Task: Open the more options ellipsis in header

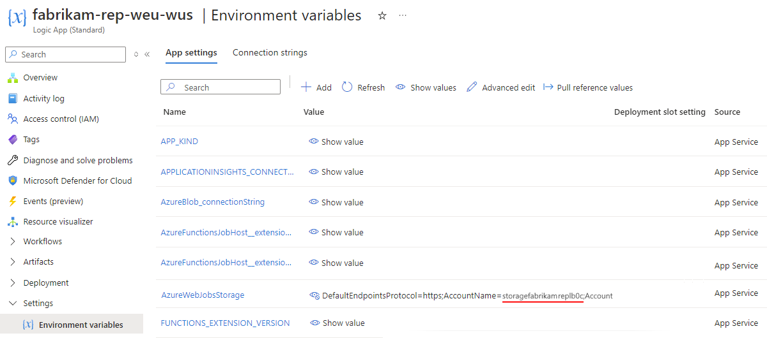Action: (403, 16)
